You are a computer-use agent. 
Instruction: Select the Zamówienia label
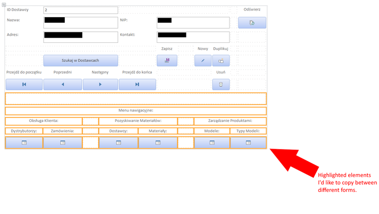pyautogui.click(x=63, y=131)
